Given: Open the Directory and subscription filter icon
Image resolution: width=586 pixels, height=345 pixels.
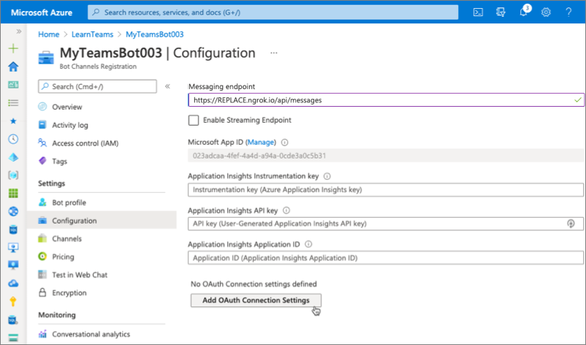Looking at the screenshot, I should coord(501,12).
